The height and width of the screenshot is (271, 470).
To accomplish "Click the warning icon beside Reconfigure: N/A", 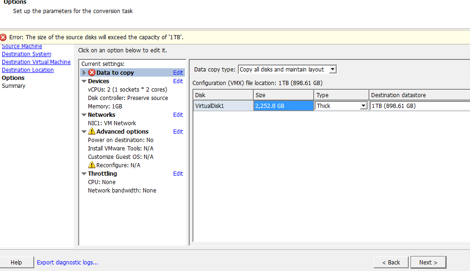I will click(92, 165).
